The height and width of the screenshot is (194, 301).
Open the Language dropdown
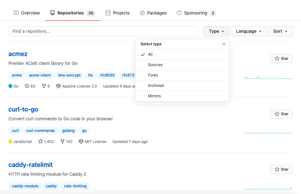tap(249, 31)
